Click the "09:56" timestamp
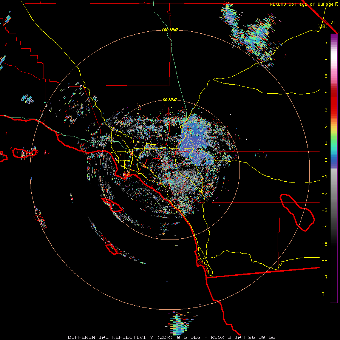This screenshot has height=340, width=340. pyautogui.click(x=267, y=337)
